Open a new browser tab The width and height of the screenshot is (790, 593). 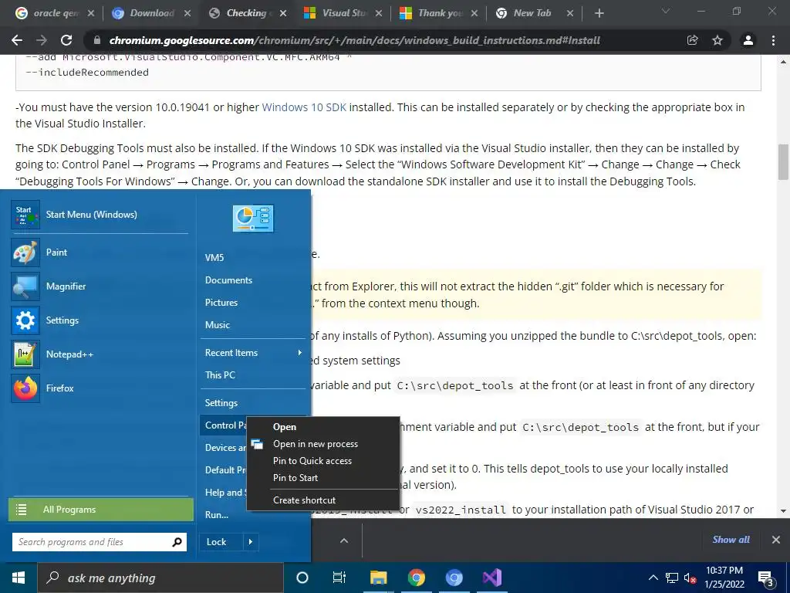599,13
